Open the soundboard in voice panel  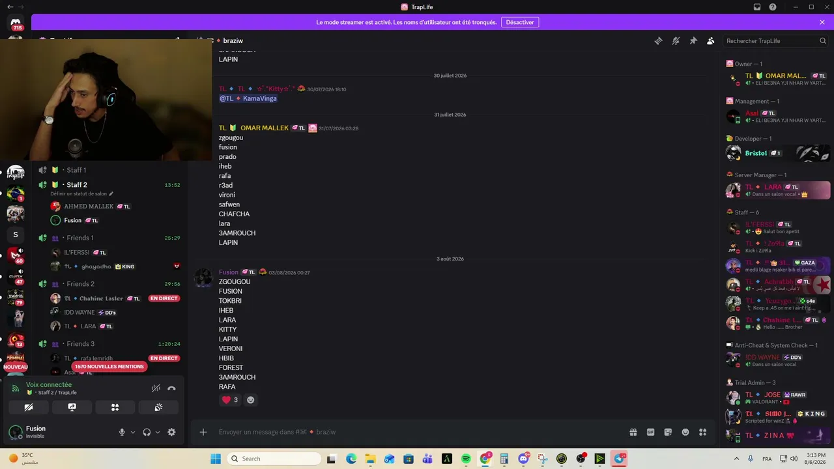(x=158, y=407)
